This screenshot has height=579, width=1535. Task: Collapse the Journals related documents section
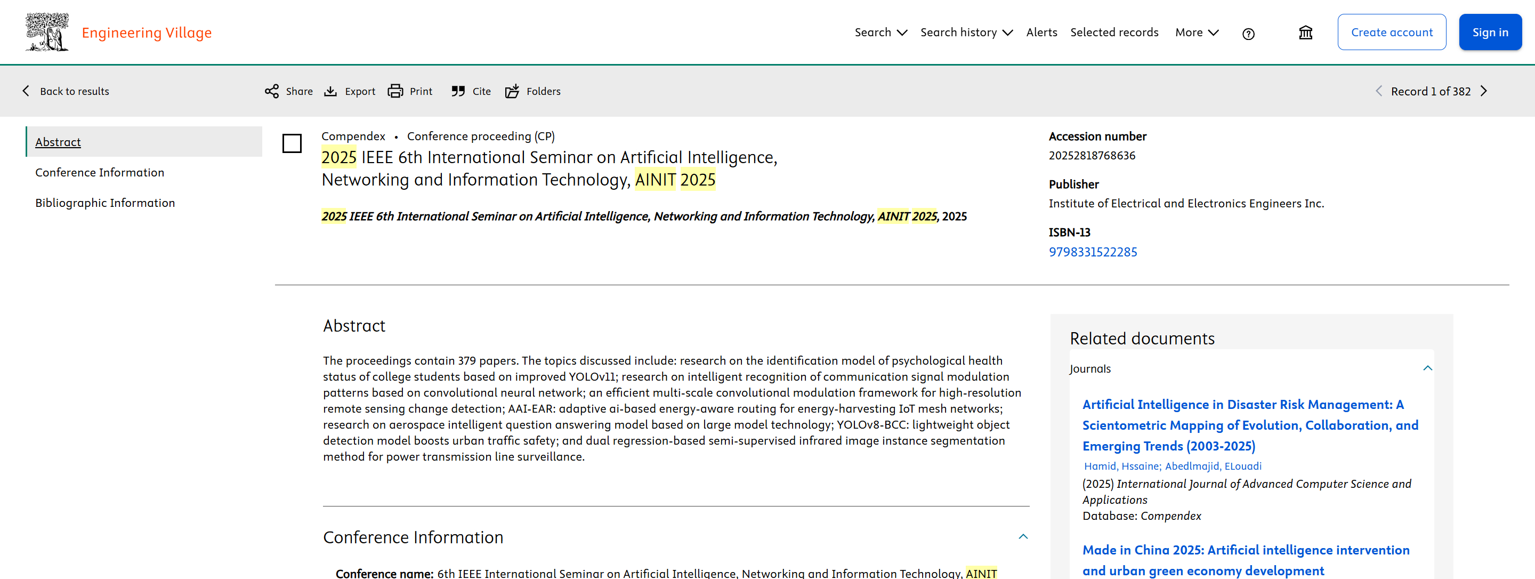point(1427,368)
